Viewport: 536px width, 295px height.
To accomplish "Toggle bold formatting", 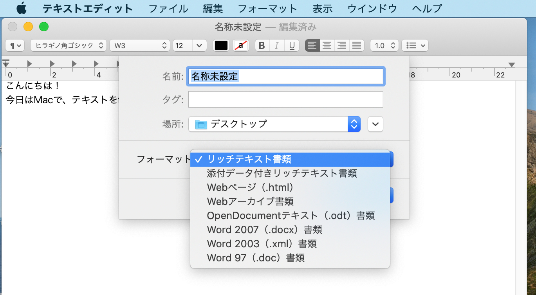I will click(262, 45).
